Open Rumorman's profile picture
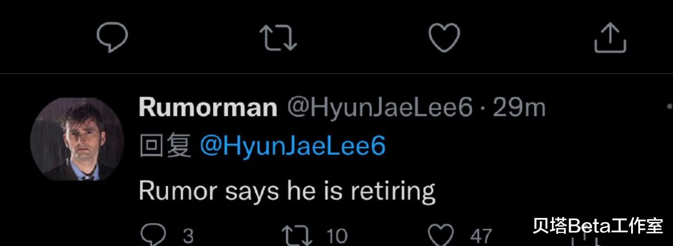The height and width of the screenshot is (246, 673). point(77,139)
